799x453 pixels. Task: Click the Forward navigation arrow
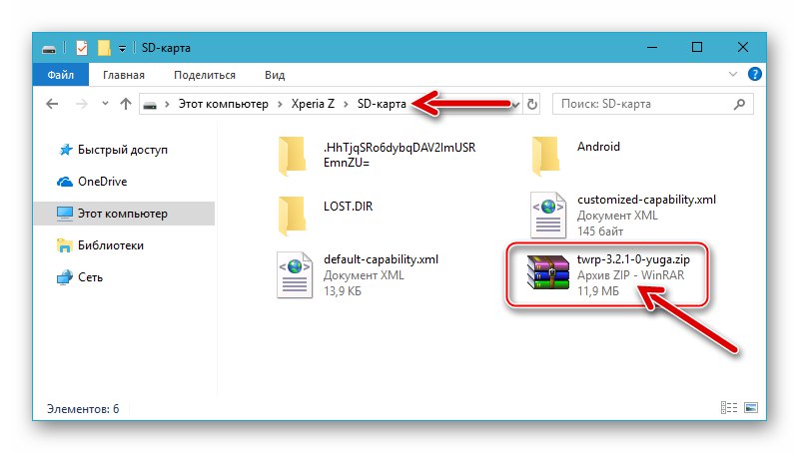click(x=81, y=104)
